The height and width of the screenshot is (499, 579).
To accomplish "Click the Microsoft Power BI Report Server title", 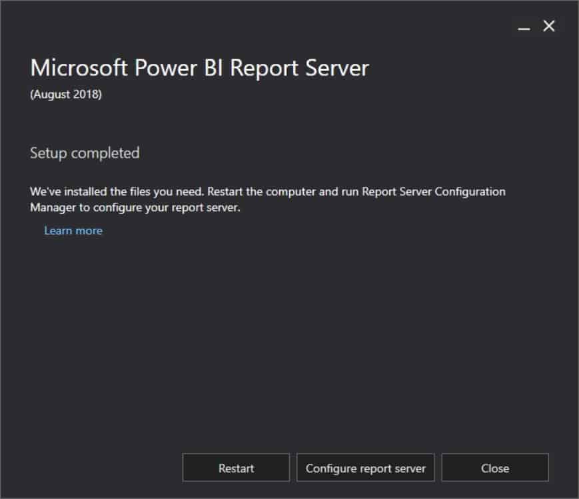I will (x=199, y=69).
